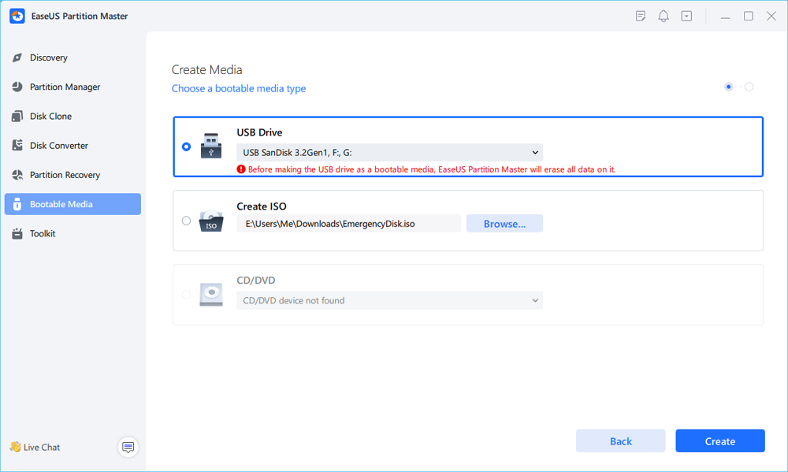Image resolution: width=788 pixels, height=472 pixels.
Task: Open Toolkit in the sidebar
Action: coord(72,233)
